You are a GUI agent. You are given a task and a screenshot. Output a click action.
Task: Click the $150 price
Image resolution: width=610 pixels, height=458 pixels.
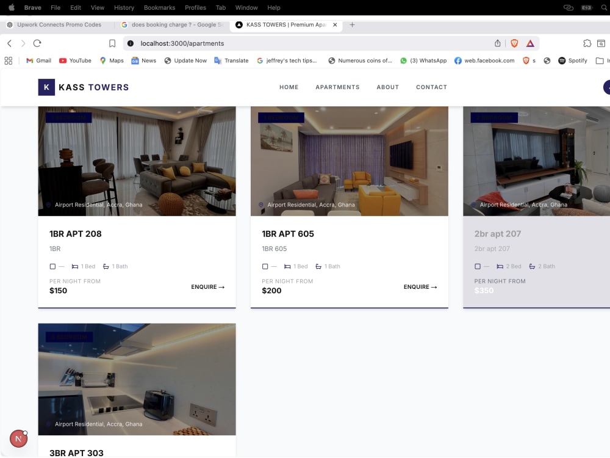tap(59, 291)
